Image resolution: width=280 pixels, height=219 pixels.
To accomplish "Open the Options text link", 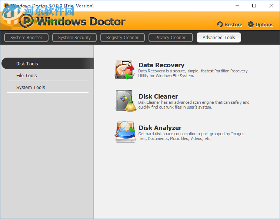I will [264, 25].
